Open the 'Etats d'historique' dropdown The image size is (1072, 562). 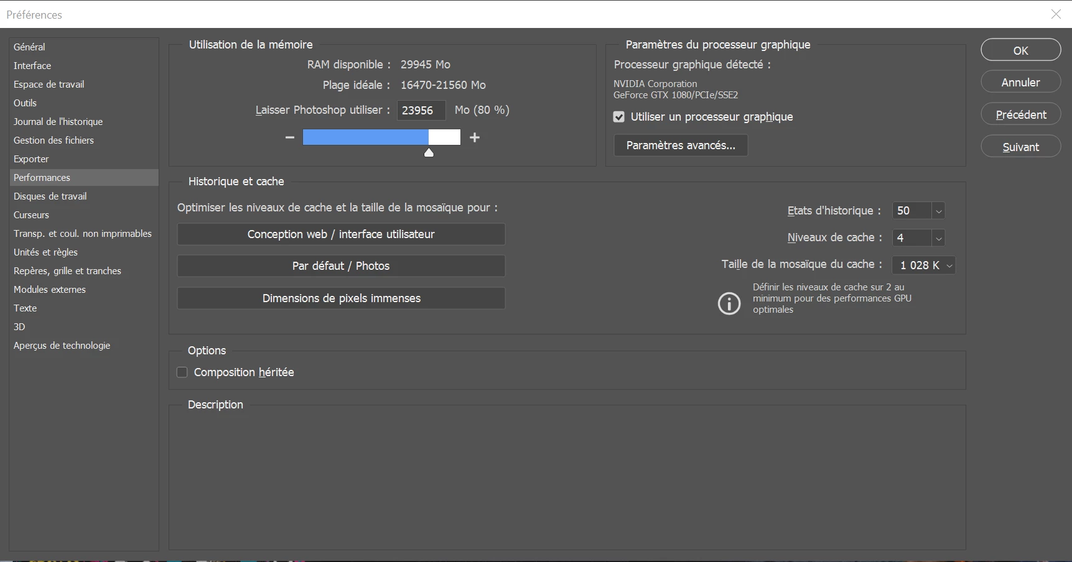tap(939, 211)
